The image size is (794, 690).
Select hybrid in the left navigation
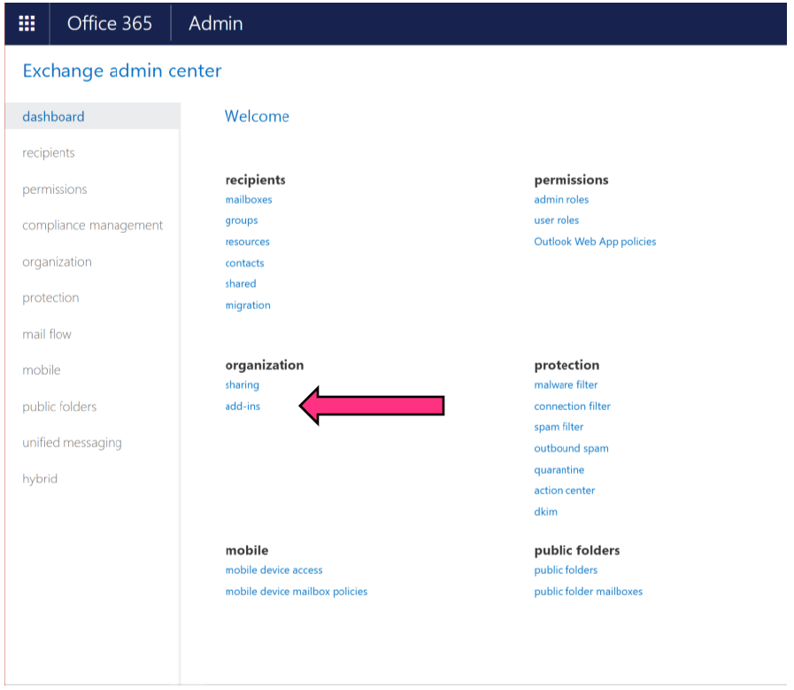tap(40, 478)
